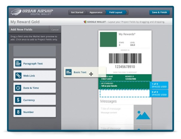181x139 pixels.
Task: Cancel adding new fields
Action: (55, 30)
